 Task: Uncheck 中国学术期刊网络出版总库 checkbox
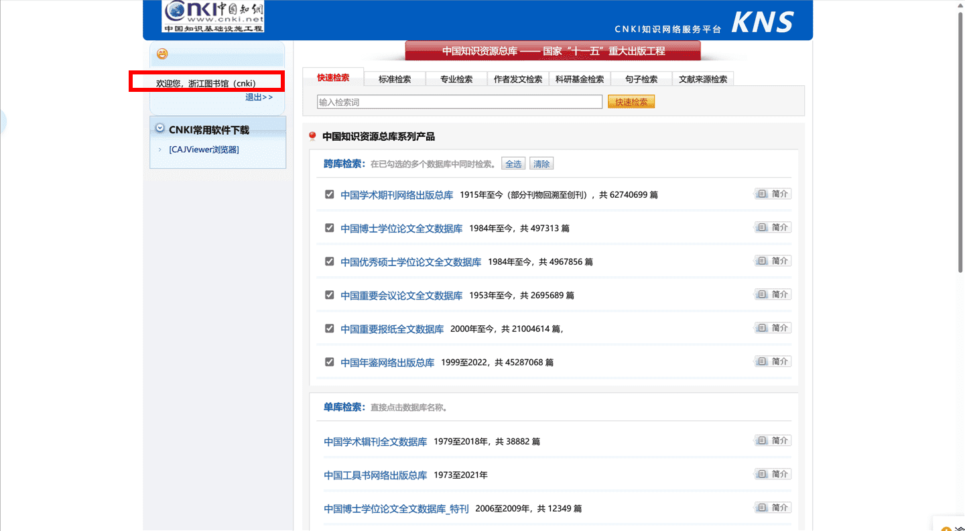[329, 194]
